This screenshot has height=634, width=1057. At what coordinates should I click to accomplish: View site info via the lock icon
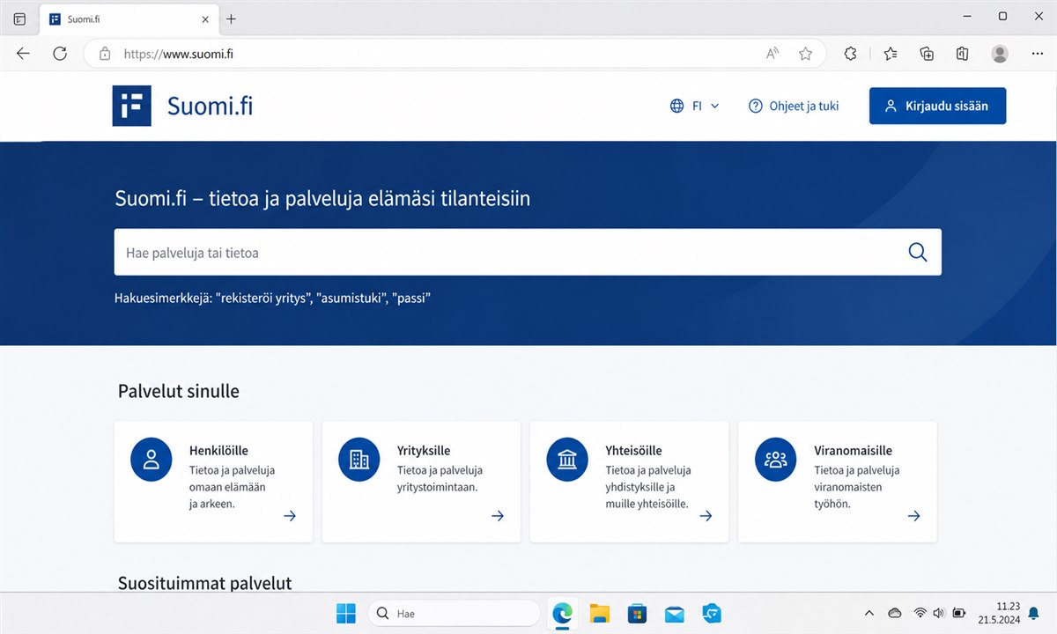pyautogui.click(x=105, y=54)
